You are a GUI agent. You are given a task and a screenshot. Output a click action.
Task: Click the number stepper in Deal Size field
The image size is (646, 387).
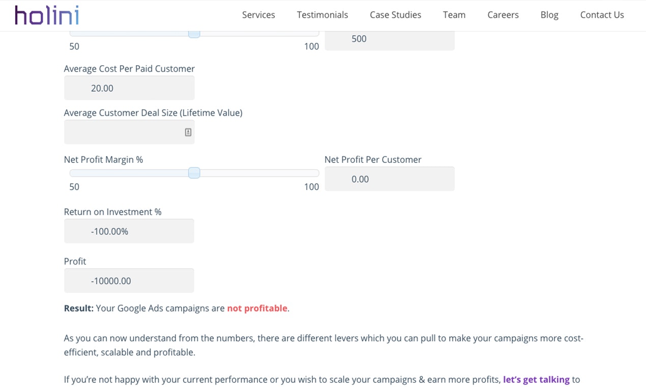point(188,131)
